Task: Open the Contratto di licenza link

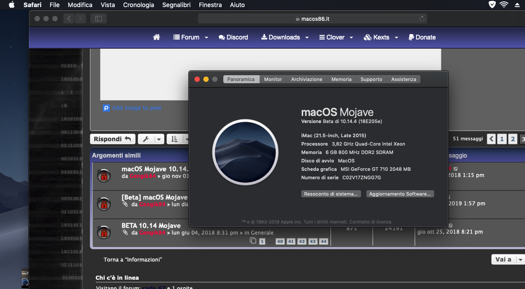Action: pos(370,222)
